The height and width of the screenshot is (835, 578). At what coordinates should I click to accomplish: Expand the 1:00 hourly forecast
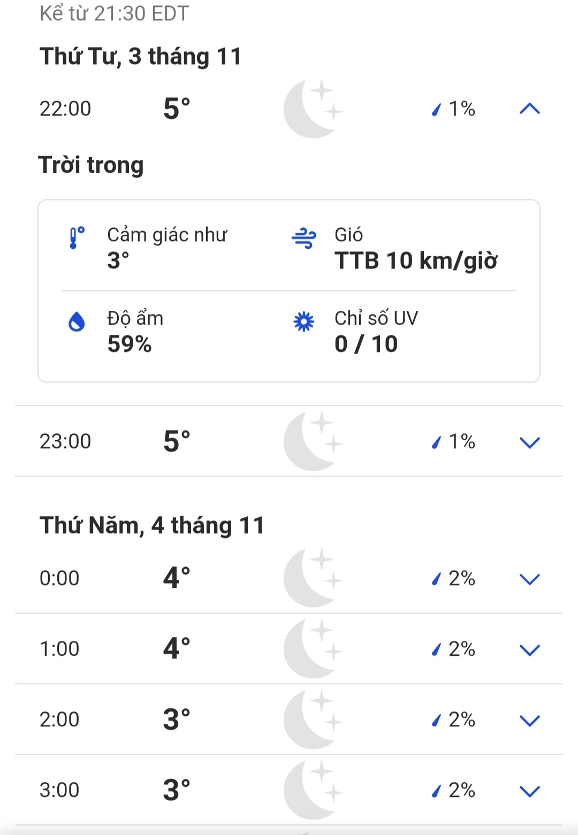click(x=529, y=649)
